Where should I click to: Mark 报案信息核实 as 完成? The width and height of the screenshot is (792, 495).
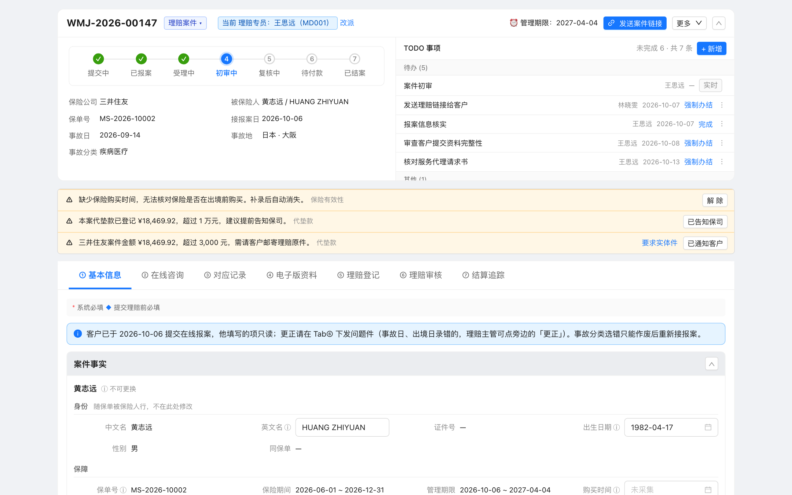click(705, 124)
